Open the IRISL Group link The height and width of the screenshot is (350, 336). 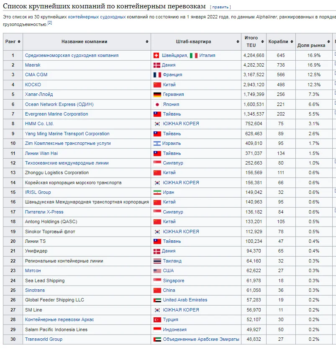(x=38, y=193)
